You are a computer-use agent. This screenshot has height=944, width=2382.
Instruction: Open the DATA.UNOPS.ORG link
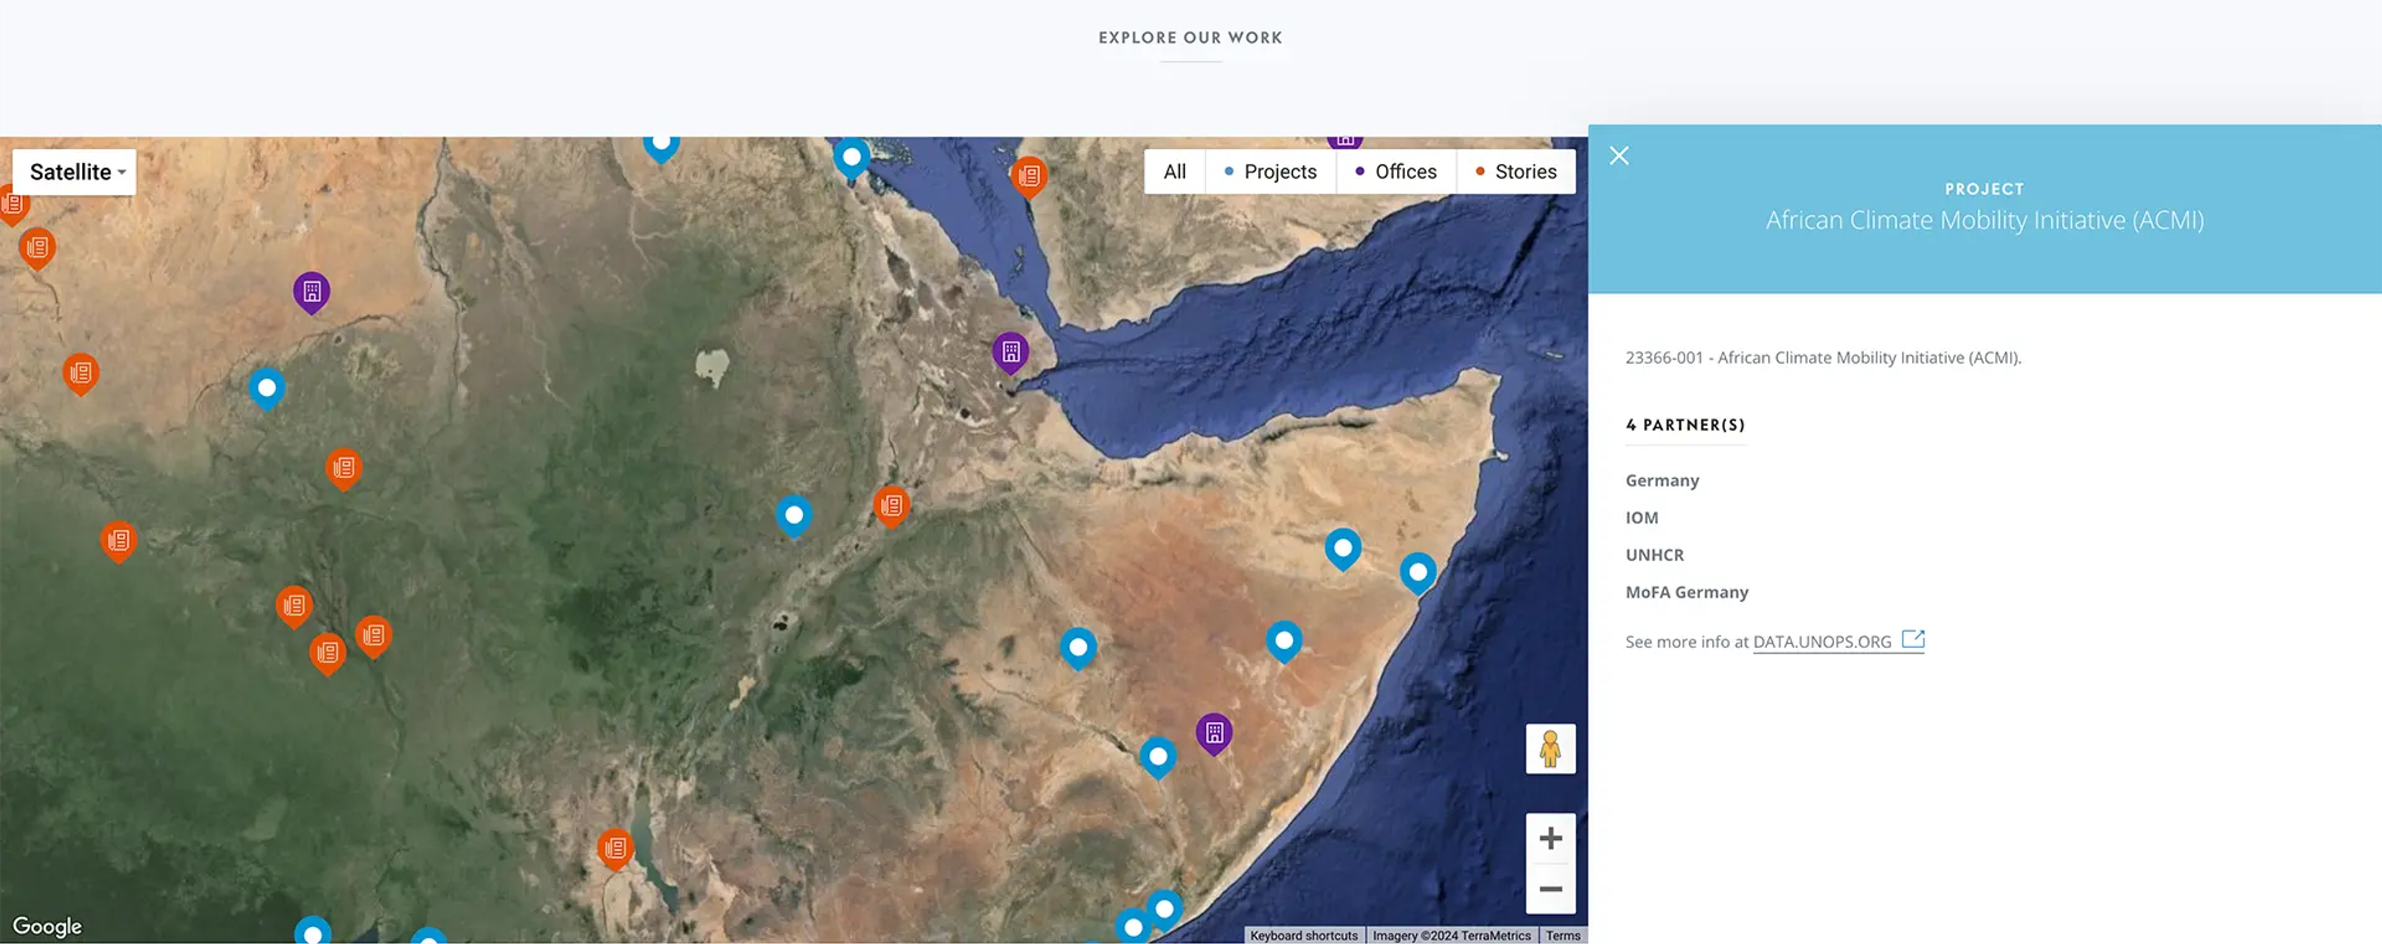(x=1822, y=642)
